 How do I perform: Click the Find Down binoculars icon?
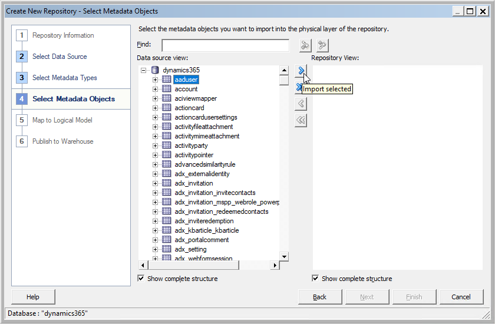coord(304,45)
